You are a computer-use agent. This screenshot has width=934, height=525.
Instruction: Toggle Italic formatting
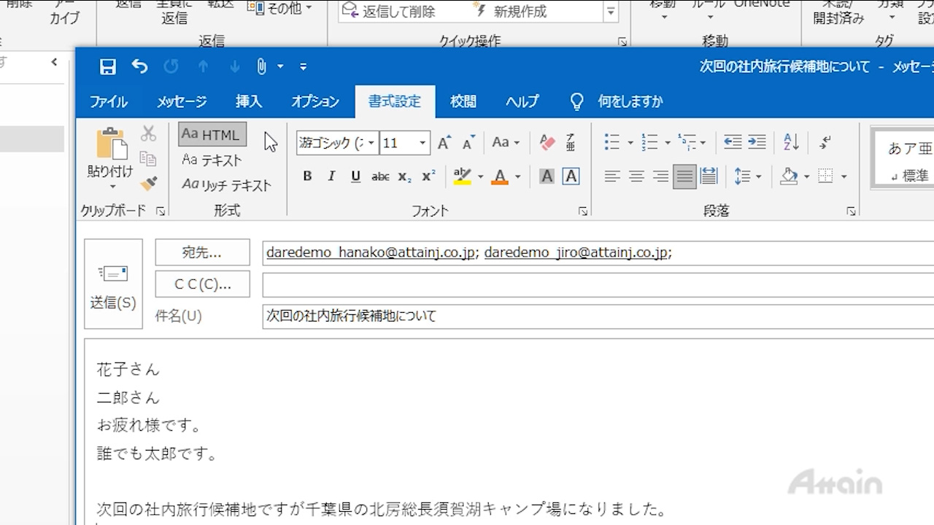click(x=331, y=176)
